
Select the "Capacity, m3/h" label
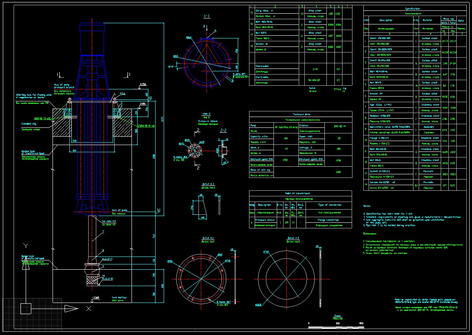click(x=259, y=137)
